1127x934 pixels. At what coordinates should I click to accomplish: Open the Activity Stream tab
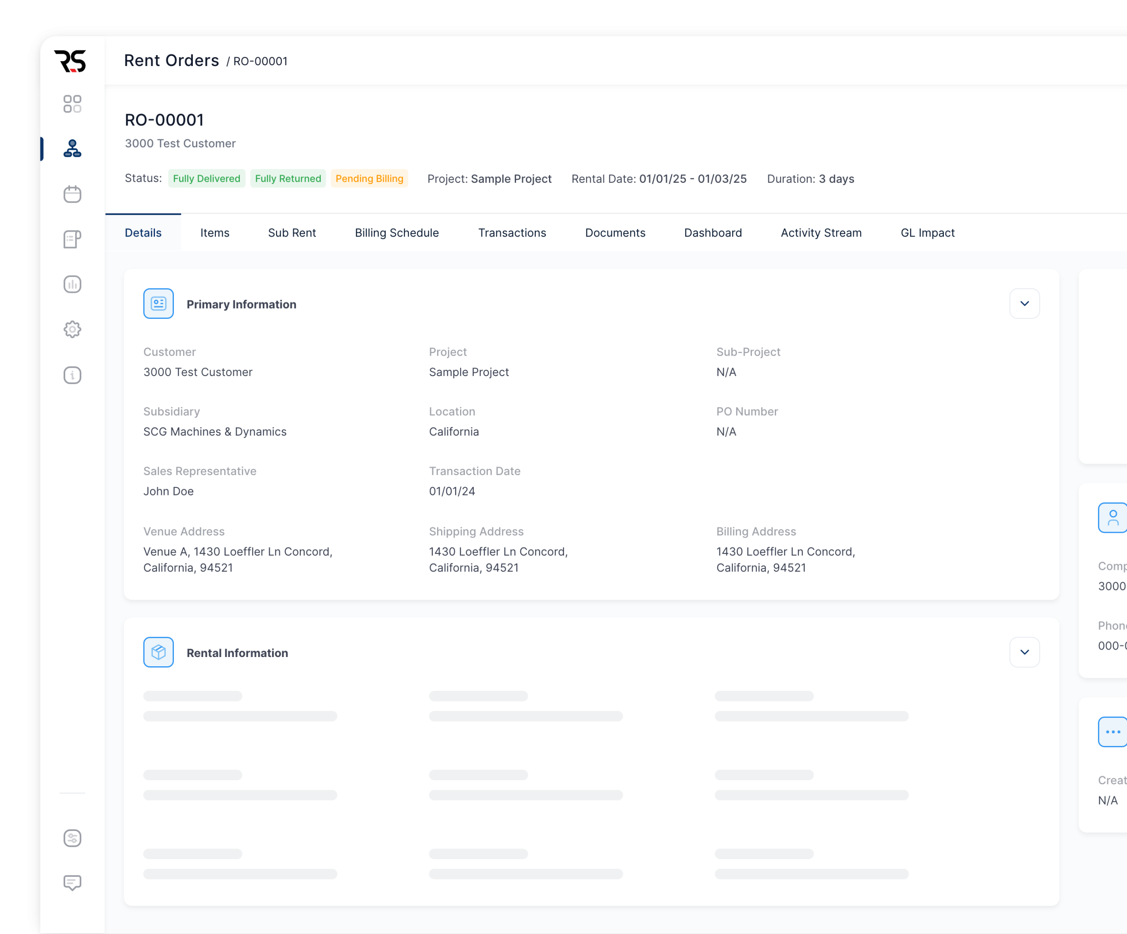pos(821,233)
